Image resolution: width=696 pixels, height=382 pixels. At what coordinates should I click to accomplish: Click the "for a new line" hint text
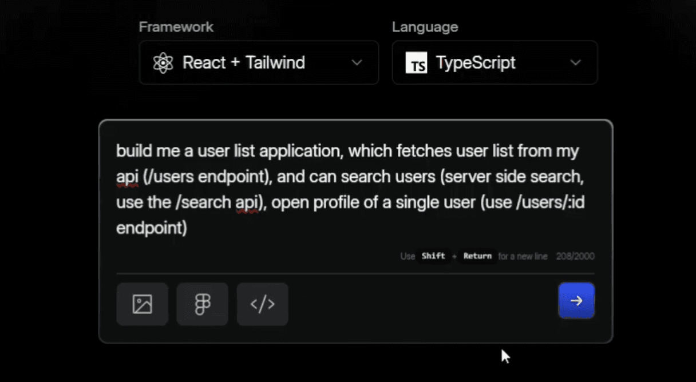coord(523,256)
